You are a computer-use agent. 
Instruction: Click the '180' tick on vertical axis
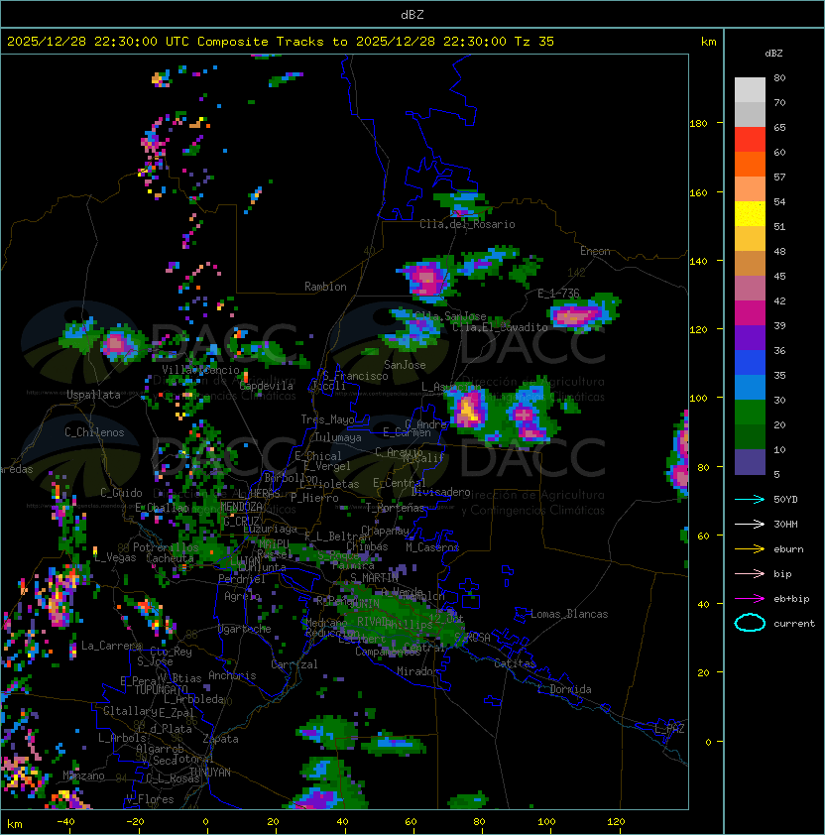pos(698,124)
